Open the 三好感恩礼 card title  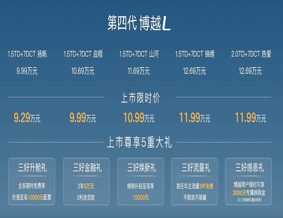pos(250,167)
